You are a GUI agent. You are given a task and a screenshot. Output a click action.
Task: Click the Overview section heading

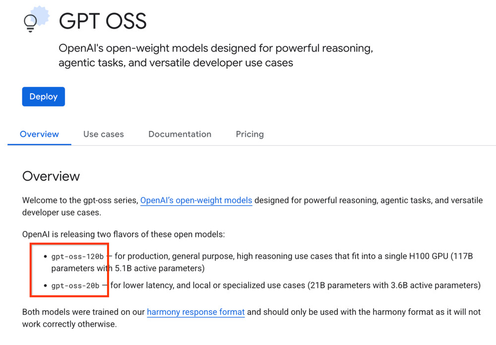click(51, 176)
